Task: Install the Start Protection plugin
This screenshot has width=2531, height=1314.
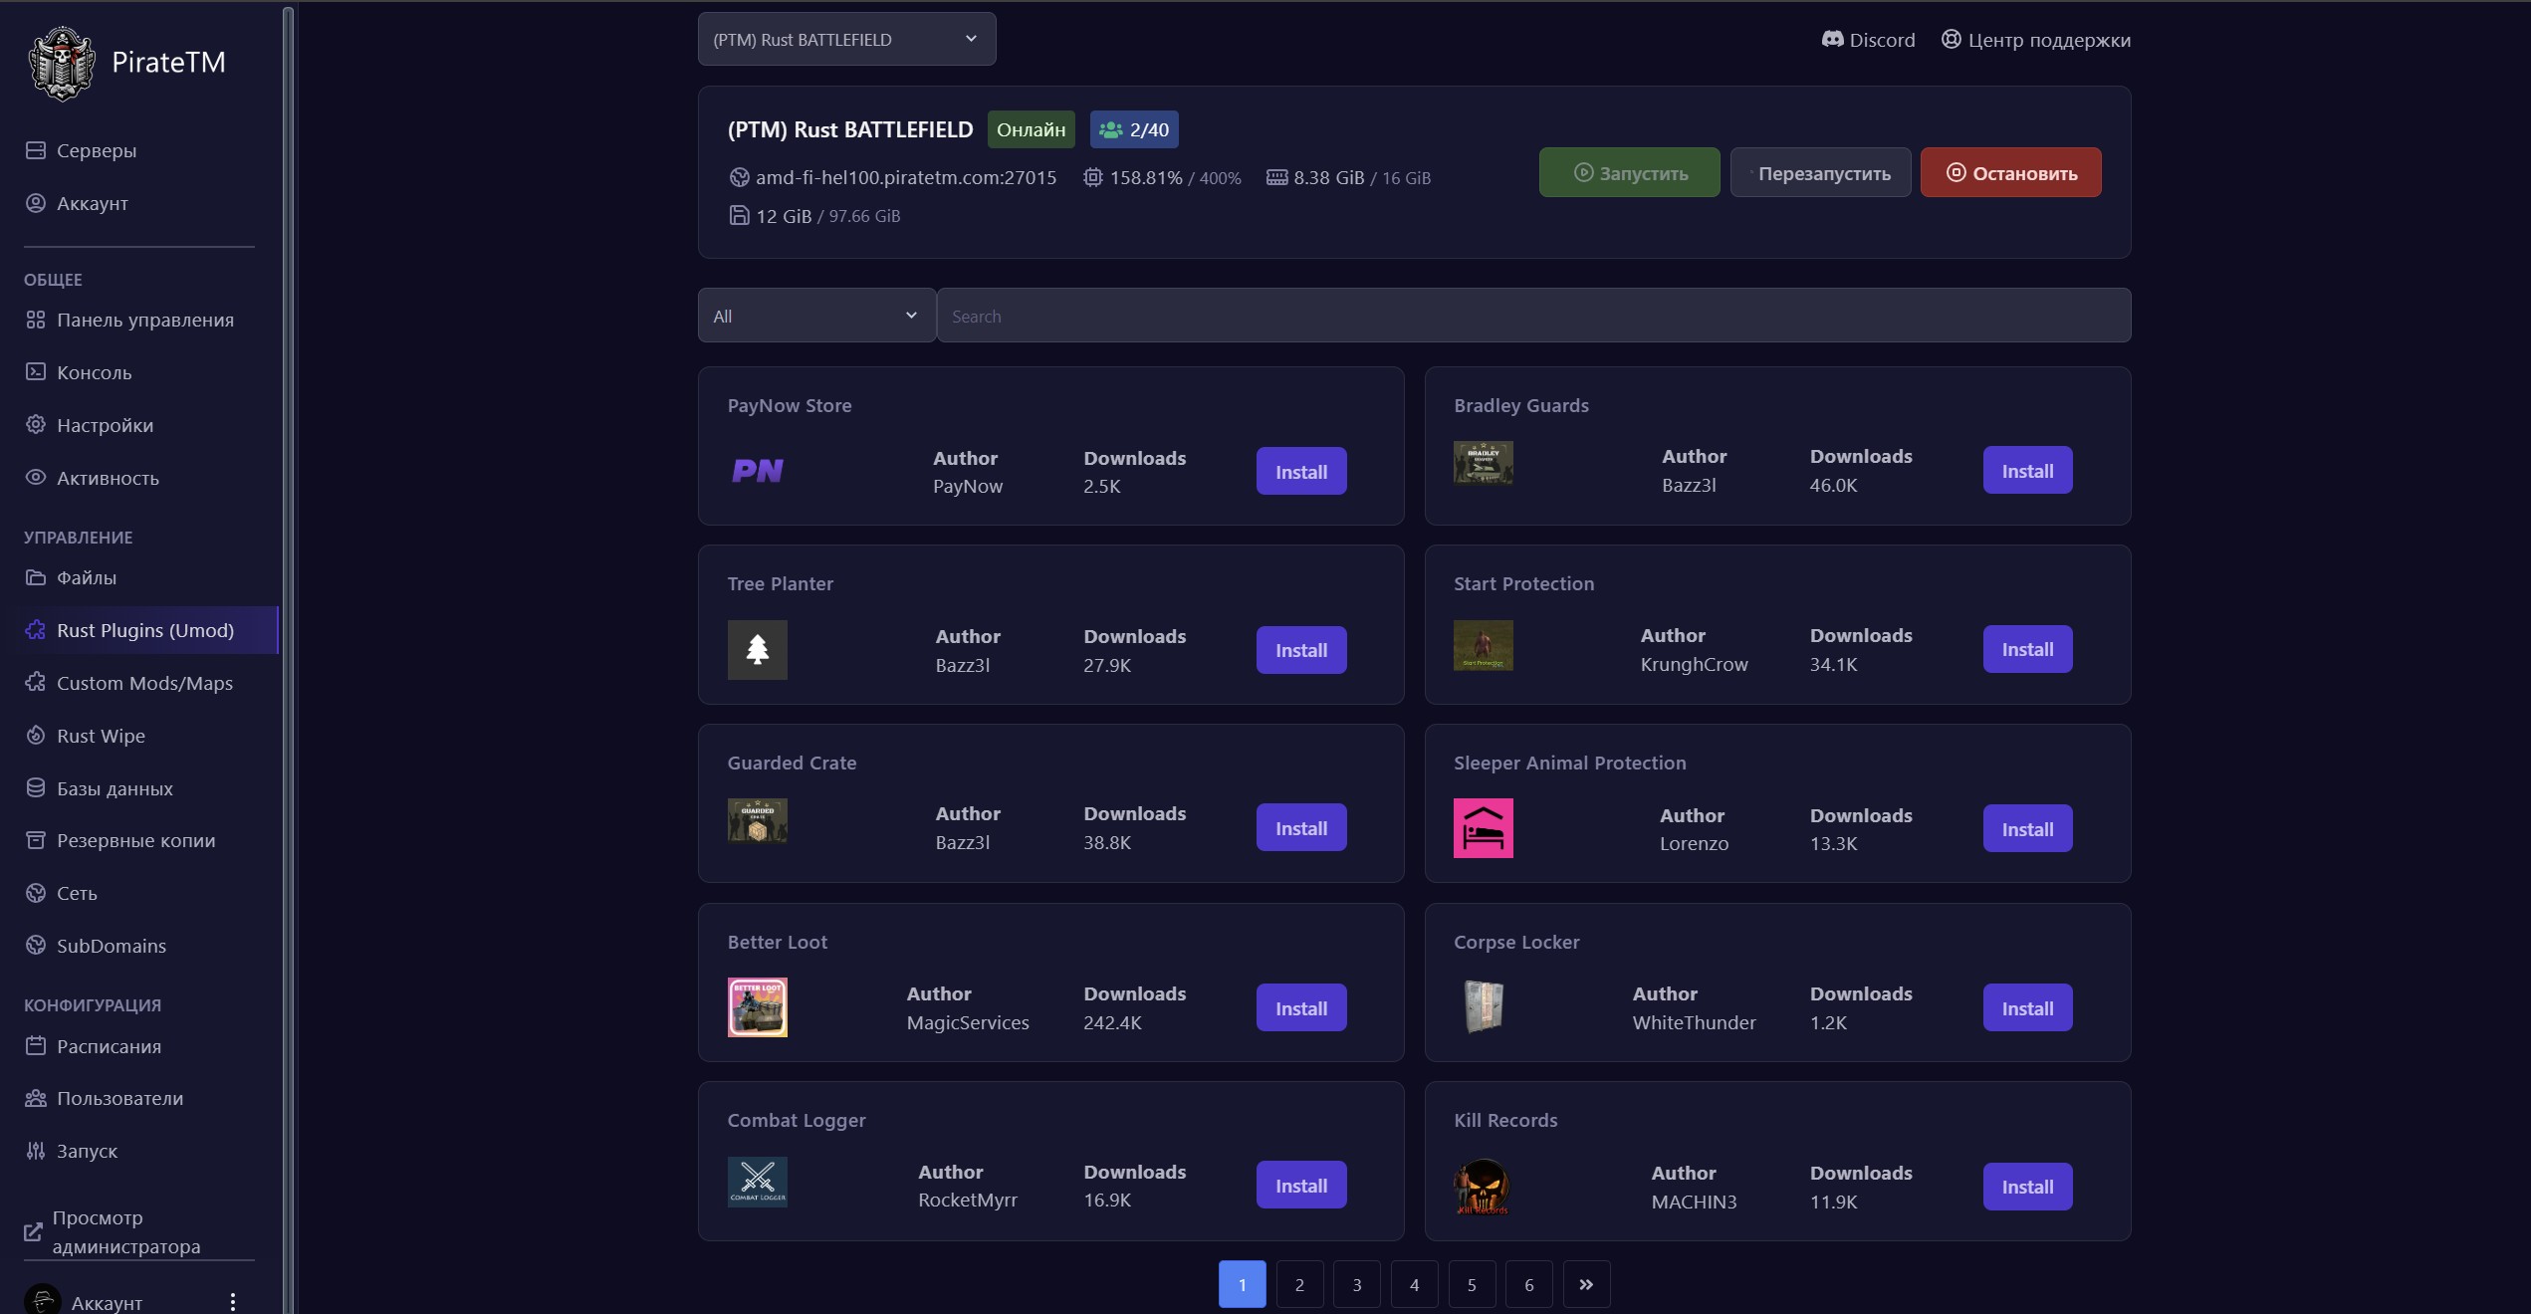Action: point(2027,649)
